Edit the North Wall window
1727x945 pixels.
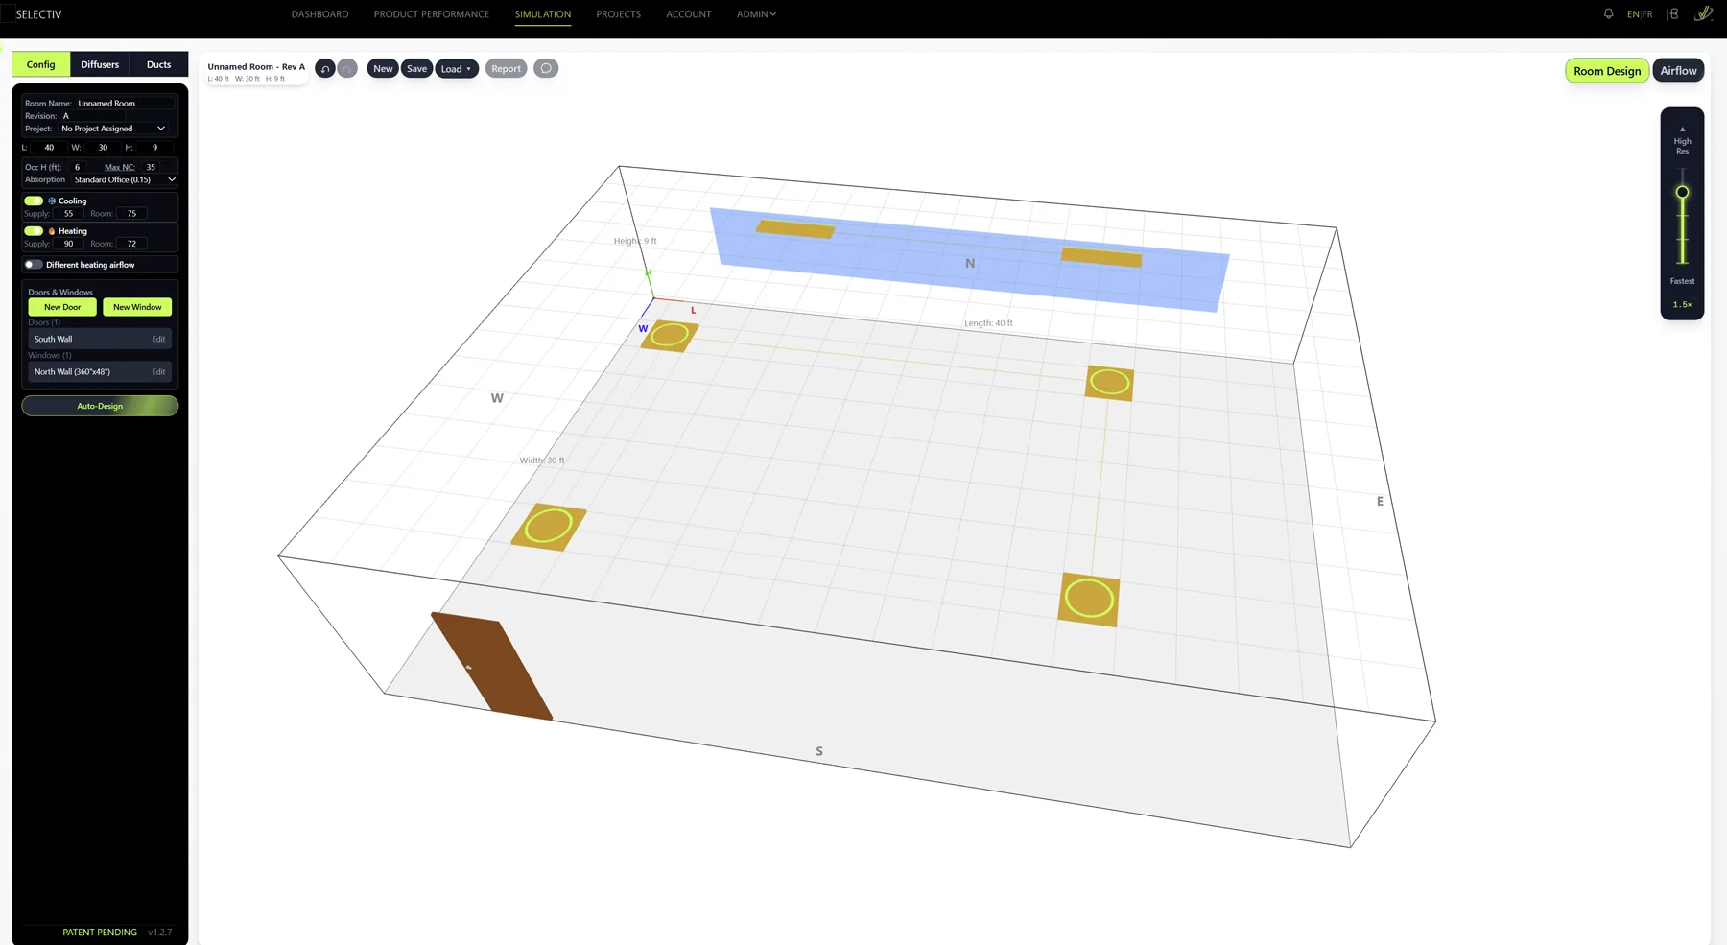pyautogui.click(x=158, y=371)
